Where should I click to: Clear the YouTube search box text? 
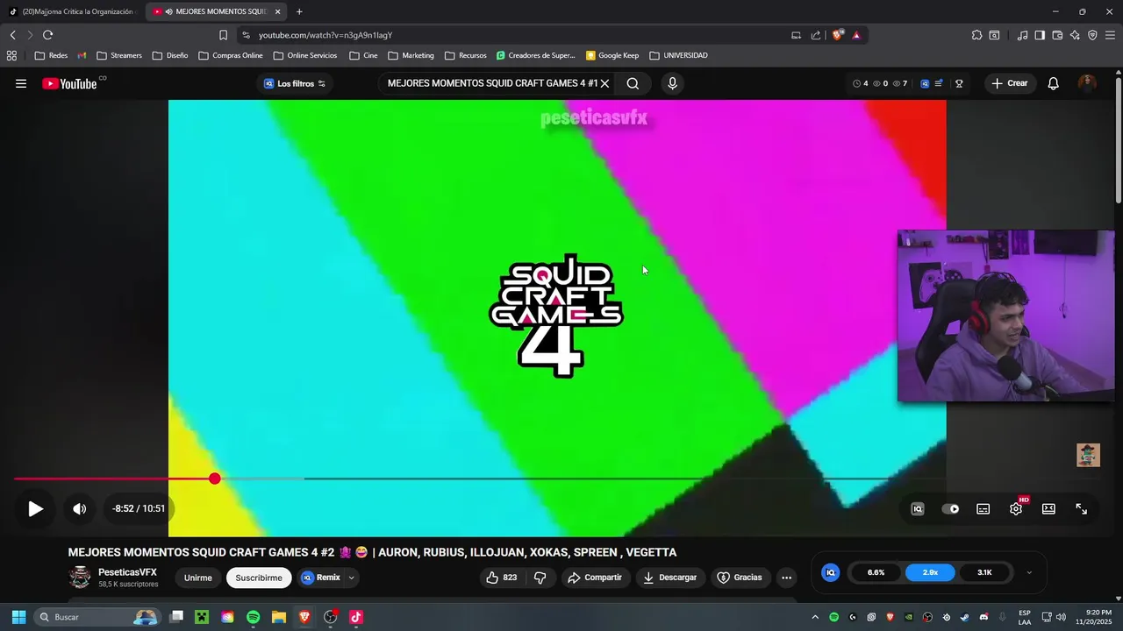pyautogui.click(x=604, y=83)
